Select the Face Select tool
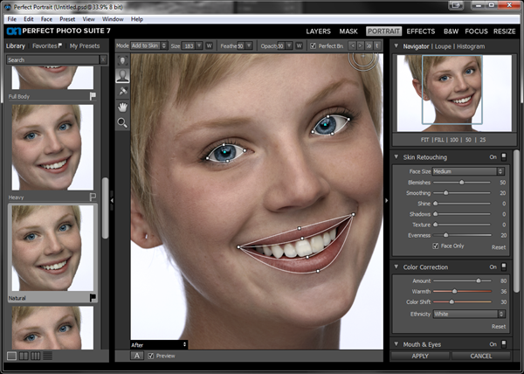Image resolution: width=524 pixels, height=374 pixels. point(122,61)
